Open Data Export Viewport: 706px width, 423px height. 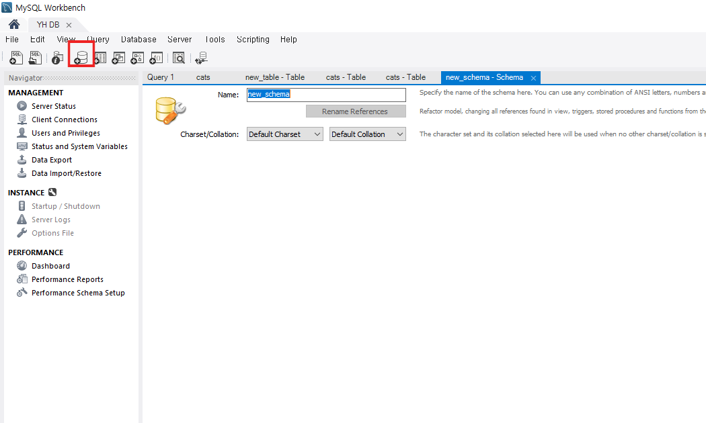coord(51,160)
